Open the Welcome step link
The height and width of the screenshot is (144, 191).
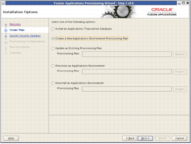click(x=15, y=24)
